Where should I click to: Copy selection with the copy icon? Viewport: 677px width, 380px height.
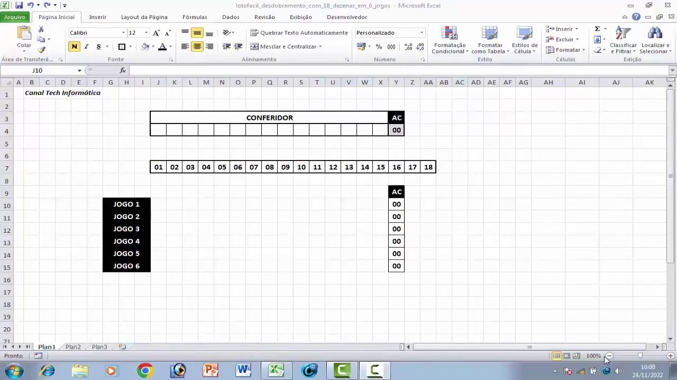point(41,40)
